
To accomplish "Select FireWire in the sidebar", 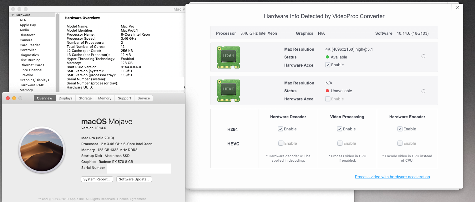I will pyautogui.click(x=26, y=75).
